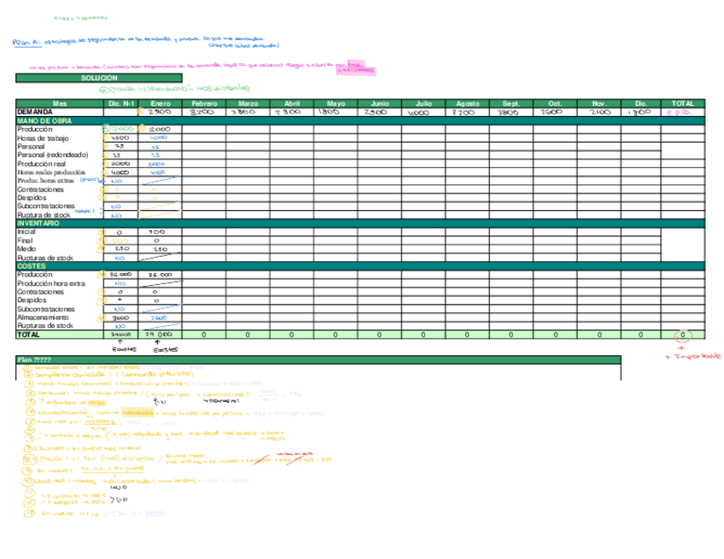Select Contrataciones label under COSTES

41,292
